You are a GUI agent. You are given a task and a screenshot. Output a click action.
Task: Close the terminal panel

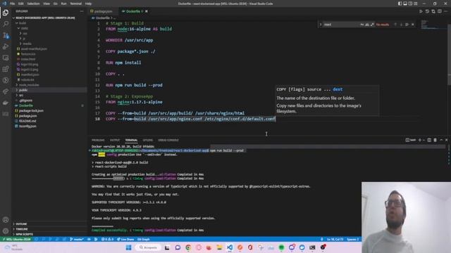pyautogui.click(x=447, y=140)
